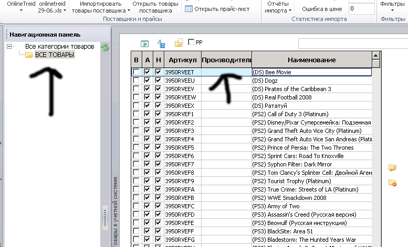Image resolution: width=408 pixels, height=247 pixels.
Task: Toggle column В checkbox for 3950RVEET
Action: pos(136,72)
